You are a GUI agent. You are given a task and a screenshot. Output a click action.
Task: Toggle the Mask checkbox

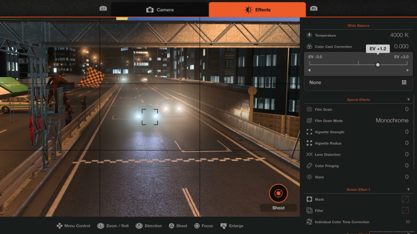(405, 199)
